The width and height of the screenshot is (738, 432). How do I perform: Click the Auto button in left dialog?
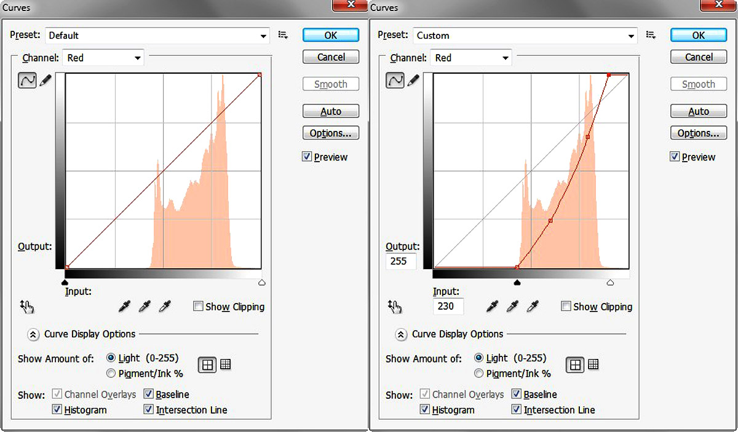[331, 111]
